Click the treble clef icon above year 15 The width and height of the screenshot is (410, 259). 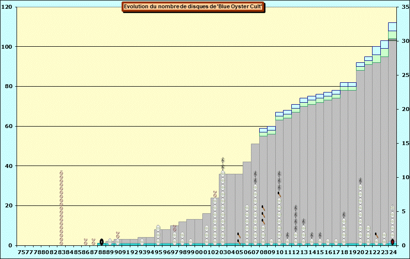coord(320,235)
